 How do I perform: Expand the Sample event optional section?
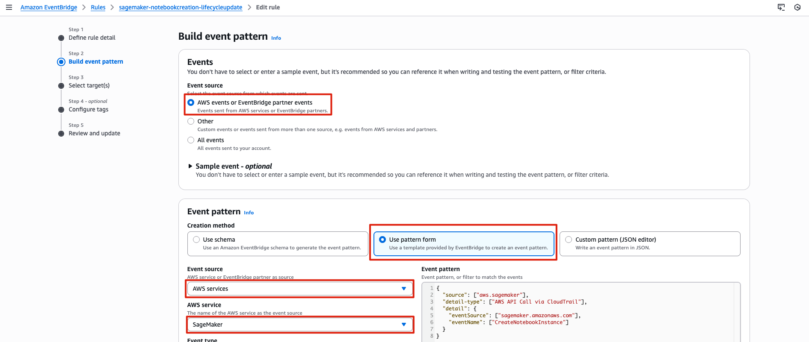click(190, 166)
